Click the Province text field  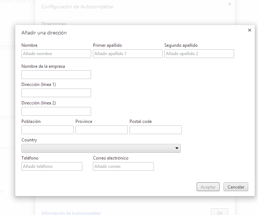[x=102, y=130]
